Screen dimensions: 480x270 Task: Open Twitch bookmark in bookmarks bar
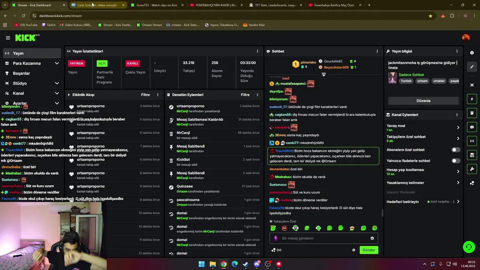click(x=48, y=25)
